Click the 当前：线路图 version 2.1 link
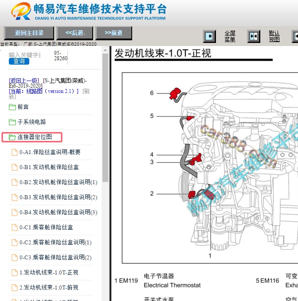Screen dimensions: 298x301 pos(43,91)
